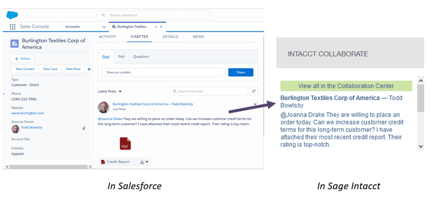Click the New Case button
Viewport: 437px width, 198px height.
click(50, 69)
